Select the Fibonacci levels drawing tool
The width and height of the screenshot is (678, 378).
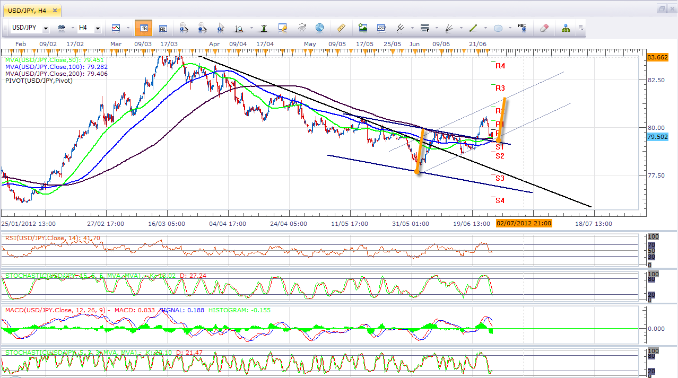point(424,28)
